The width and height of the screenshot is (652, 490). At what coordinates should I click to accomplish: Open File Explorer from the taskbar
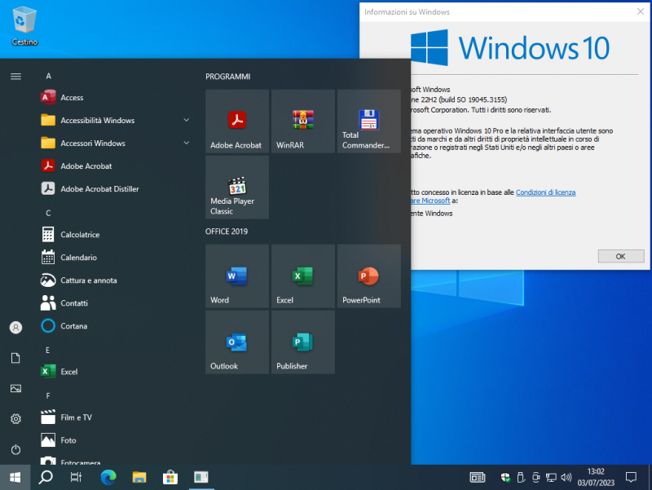(x=139, y=477)
